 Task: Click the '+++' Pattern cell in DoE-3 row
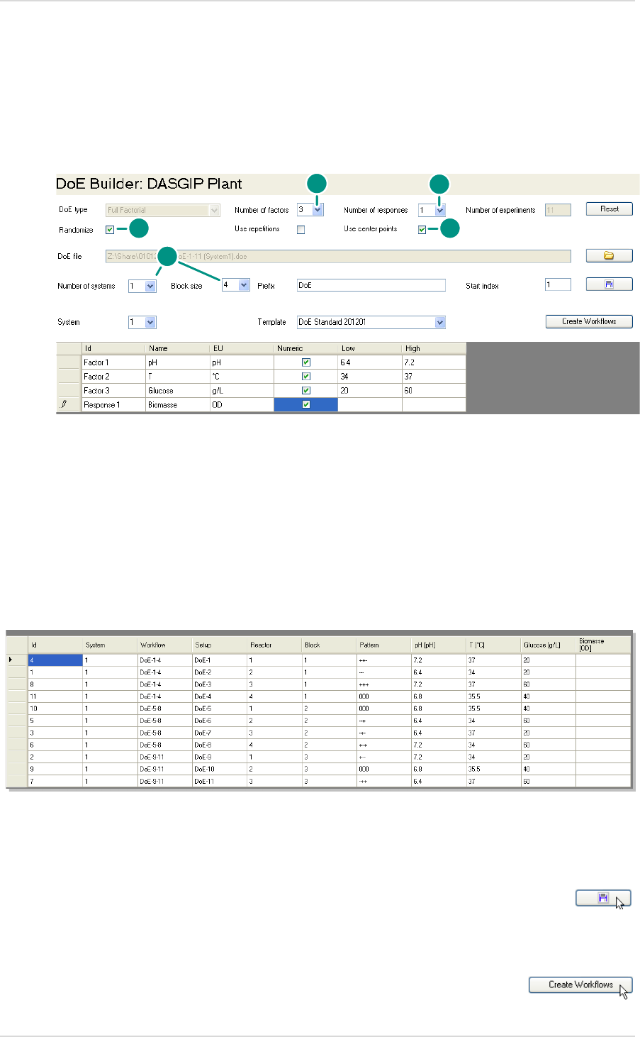pyautogui.click(x=383, y=684)
